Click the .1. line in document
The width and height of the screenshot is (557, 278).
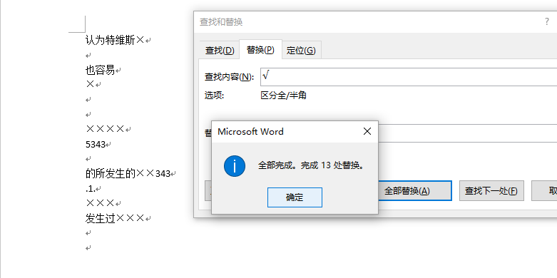coord(91,189)
